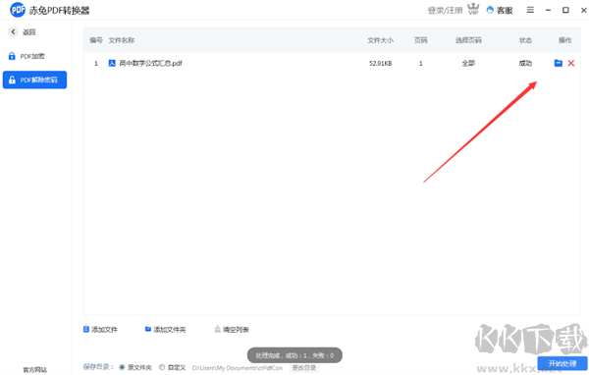589x375 pixels.
Task: Select the PDF解除密码 sidebar item
Action: tap(34, 80)
